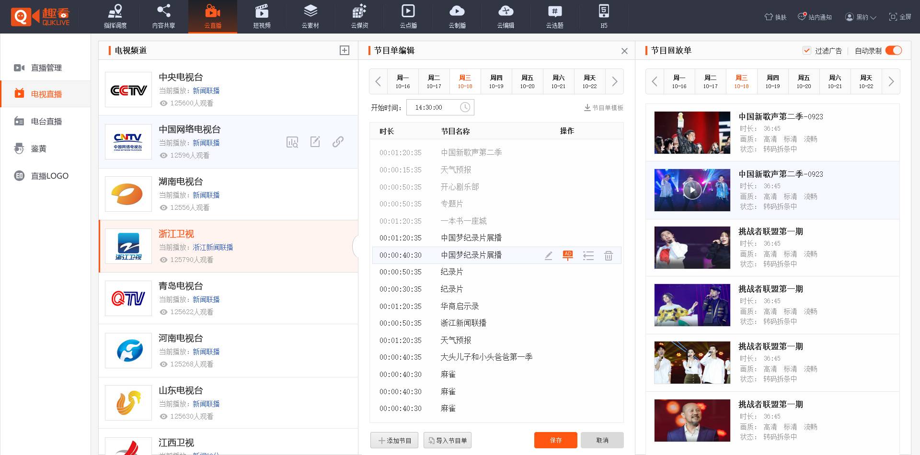Viewport: 920px width, 455px height.
Task: Open the 云素材 module
Action: [310, 17]
